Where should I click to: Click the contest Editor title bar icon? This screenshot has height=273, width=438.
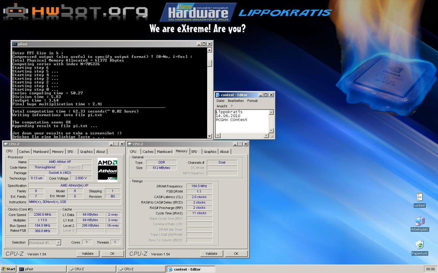[x=218, y=95]
